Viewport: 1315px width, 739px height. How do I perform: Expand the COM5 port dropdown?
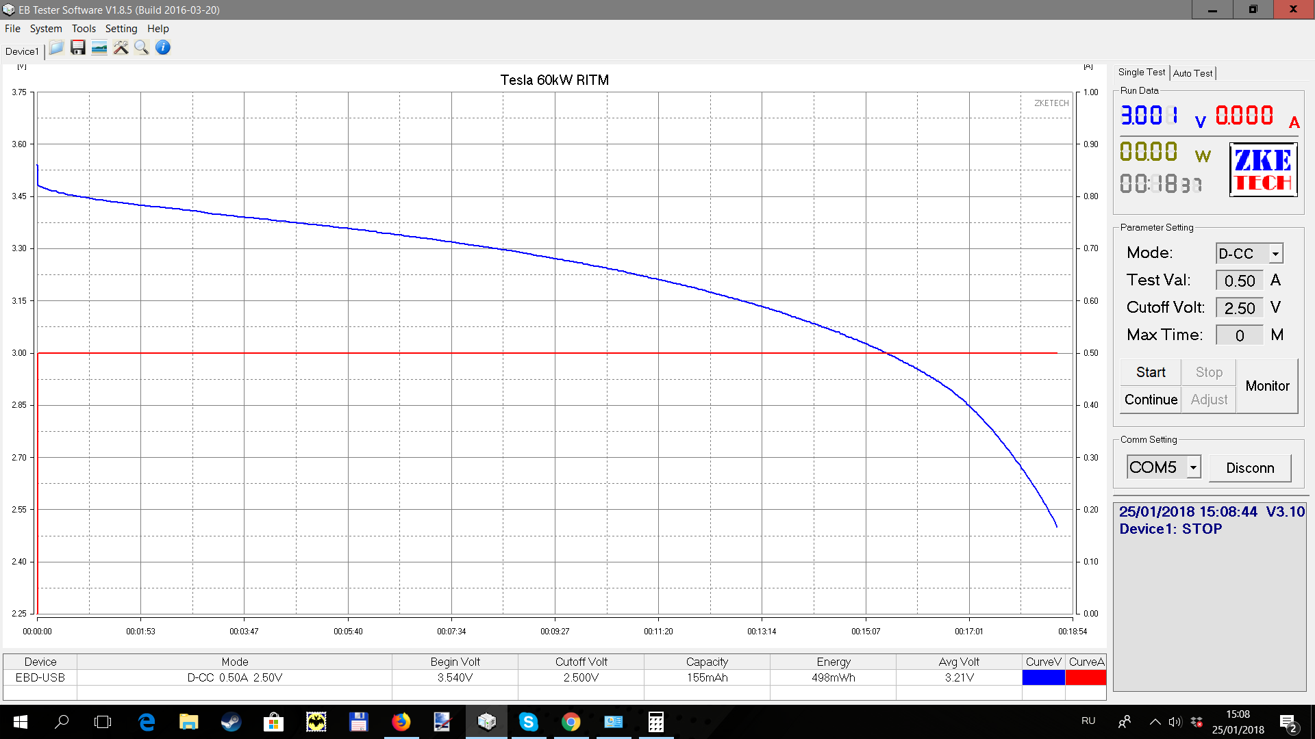click(1193, 467)
